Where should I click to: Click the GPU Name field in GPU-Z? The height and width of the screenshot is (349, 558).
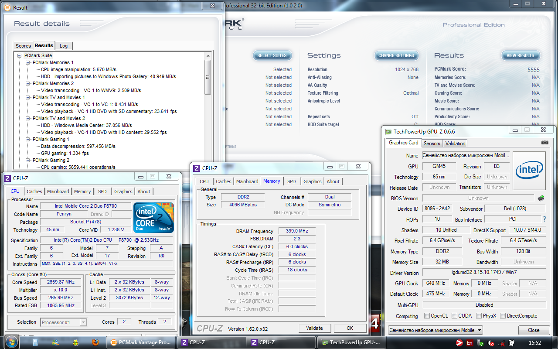point(466,155)
